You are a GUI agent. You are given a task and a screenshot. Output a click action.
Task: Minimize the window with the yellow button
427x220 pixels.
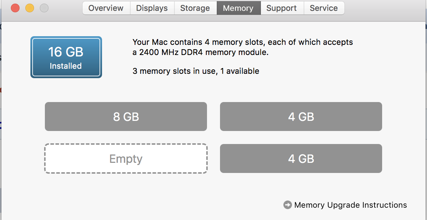(30, 8)
